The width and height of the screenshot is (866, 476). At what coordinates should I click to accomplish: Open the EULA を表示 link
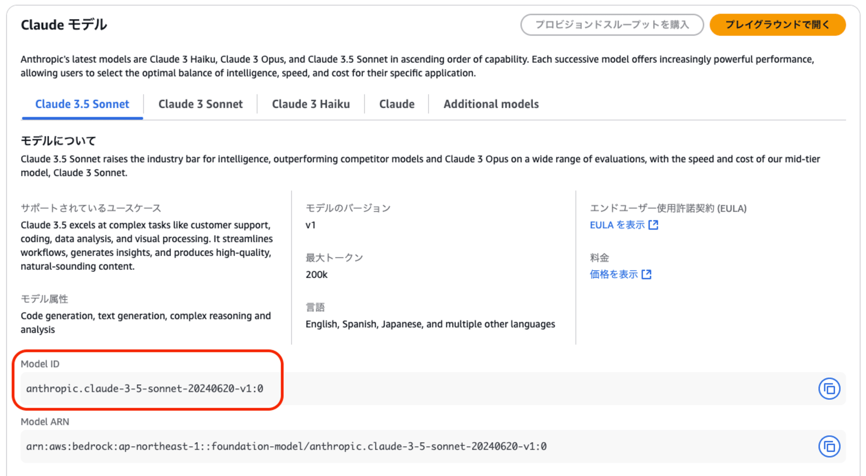[x=624, y=225]
